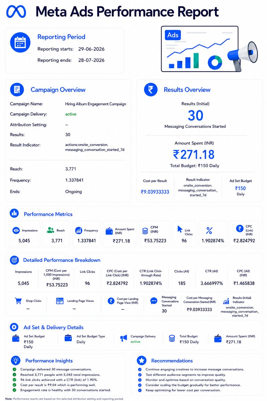Click the Campaign Delivery megaphone icon in Delivery Details
The width and height of the screenshot is (267, 401).
point(124,339)
